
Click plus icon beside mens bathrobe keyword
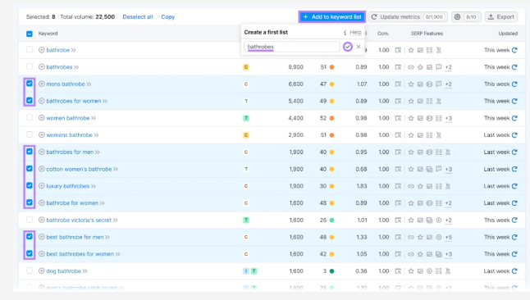42,84
